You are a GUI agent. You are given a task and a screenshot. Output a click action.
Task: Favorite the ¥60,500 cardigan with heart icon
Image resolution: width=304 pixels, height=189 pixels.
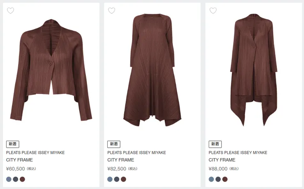[11, 11]
